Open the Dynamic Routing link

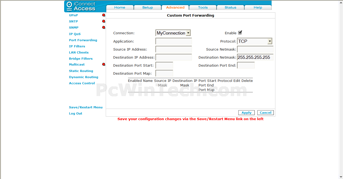pos(83,77)
